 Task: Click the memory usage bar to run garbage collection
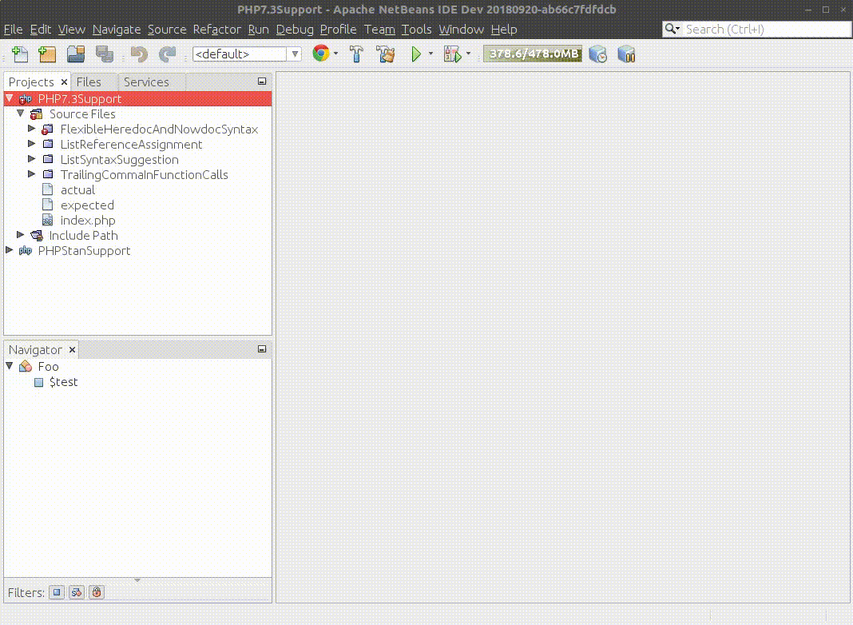pos(533,54)
